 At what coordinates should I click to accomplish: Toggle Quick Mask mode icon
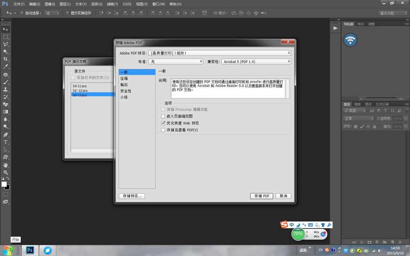[5, 194]
